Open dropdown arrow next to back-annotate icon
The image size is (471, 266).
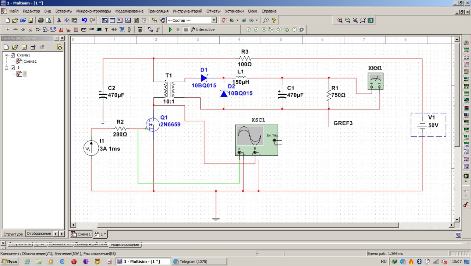237,20
